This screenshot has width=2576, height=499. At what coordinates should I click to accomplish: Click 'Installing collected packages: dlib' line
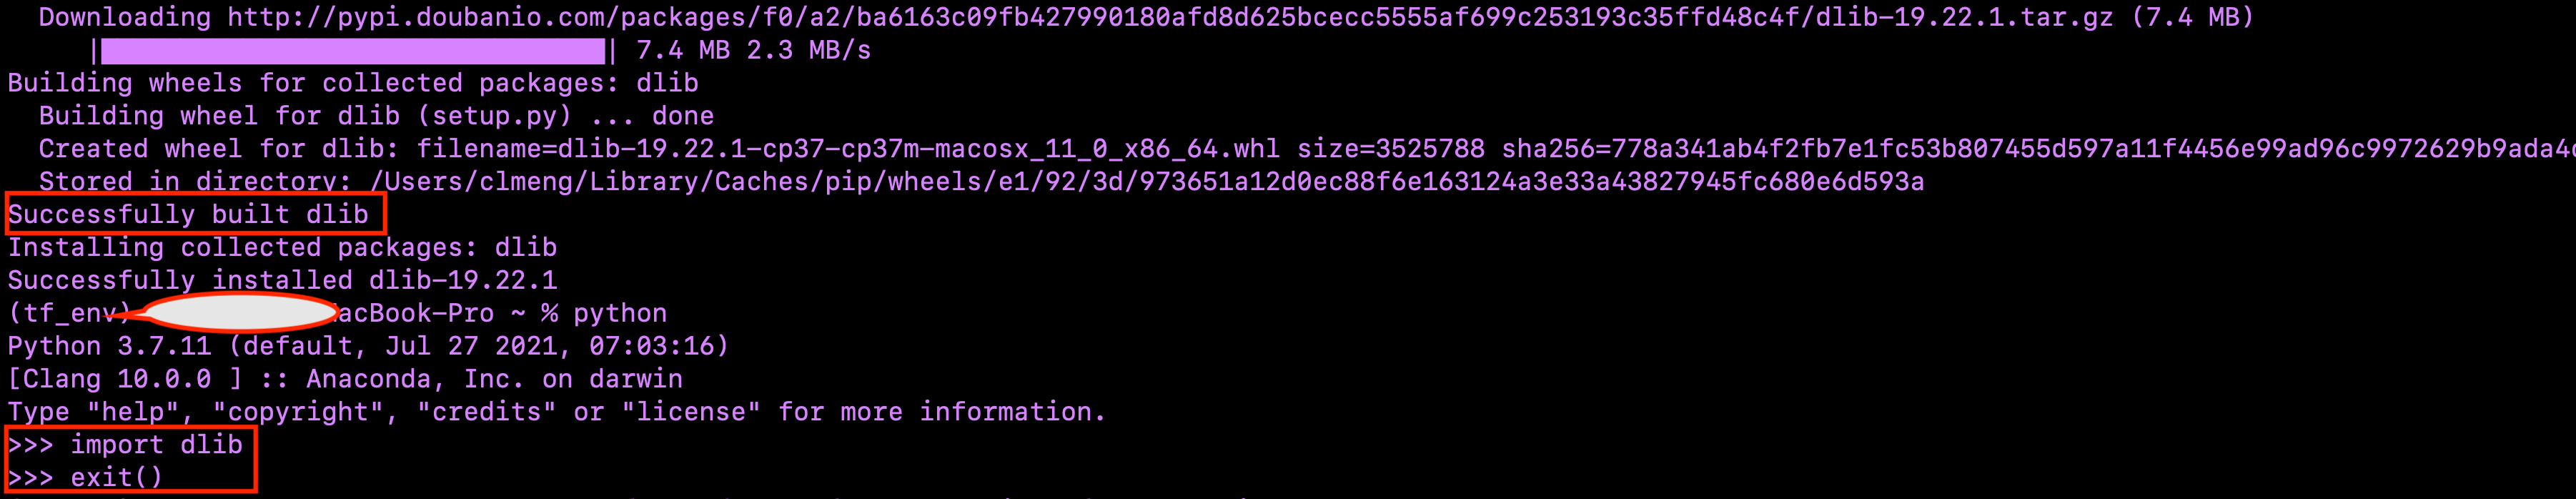click(x=282, y=248)
